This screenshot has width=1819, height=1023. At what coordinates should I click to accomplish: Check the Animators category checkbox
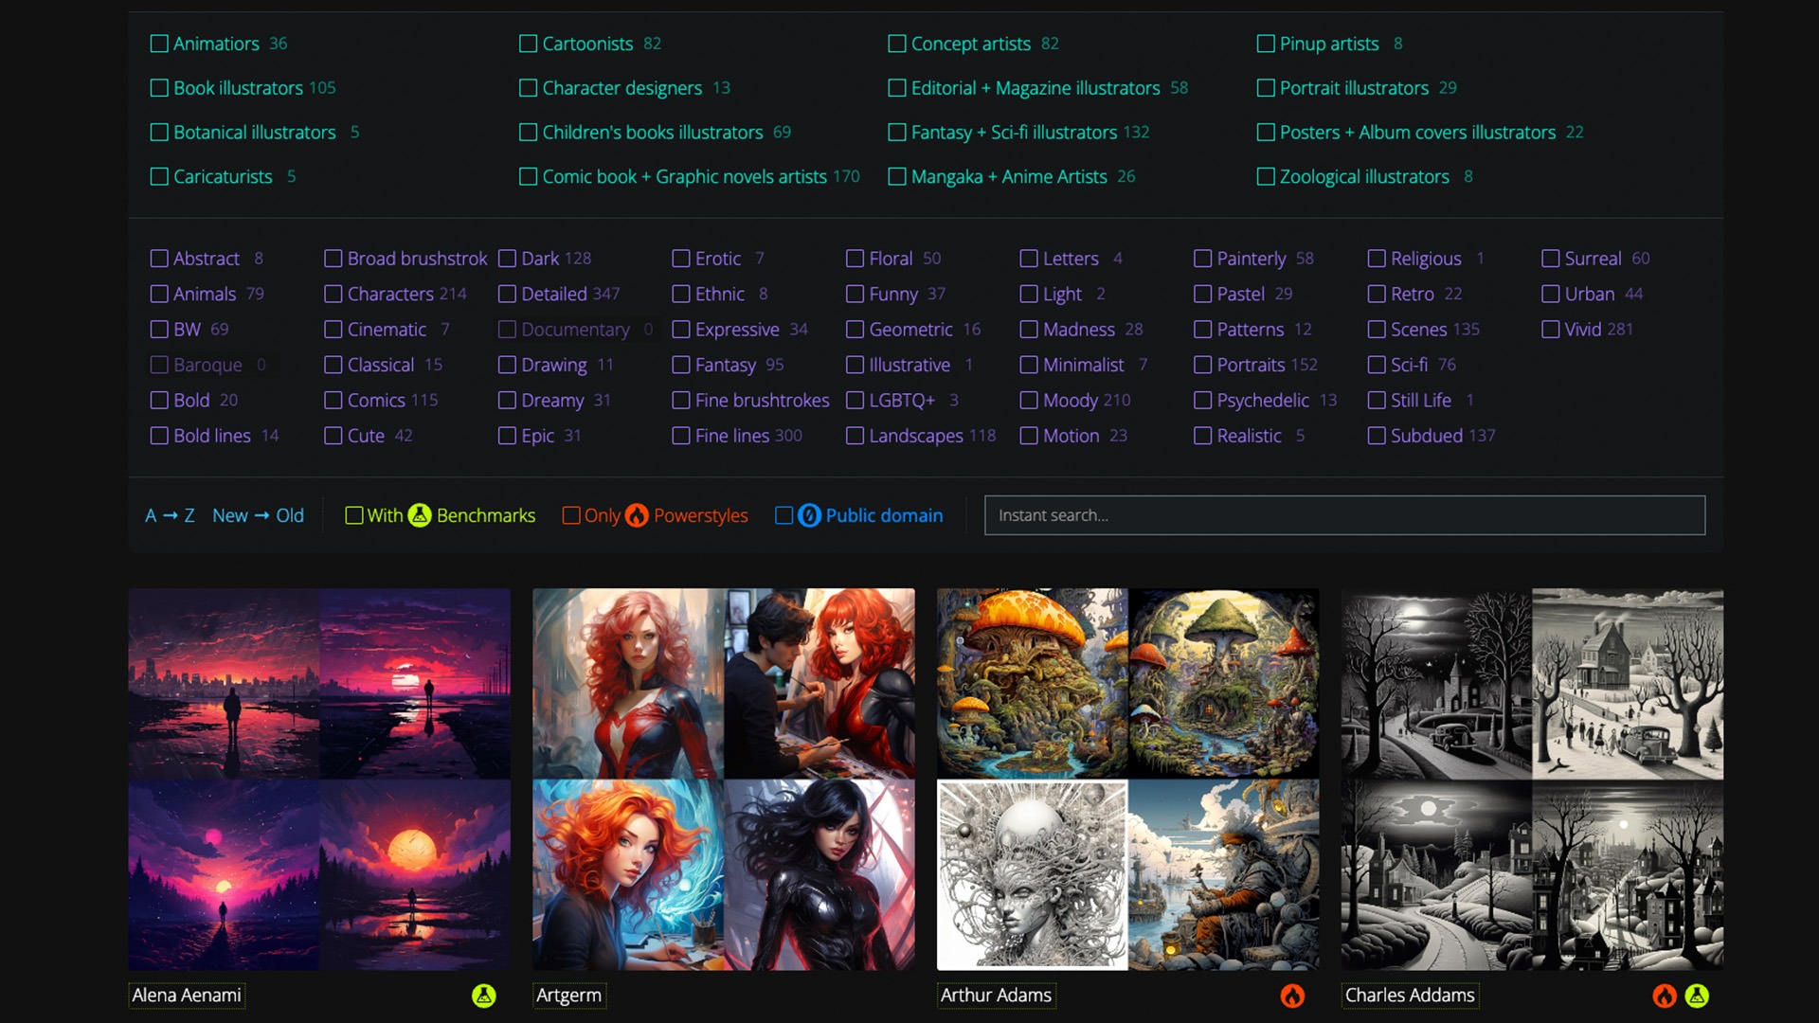point(159,44)
